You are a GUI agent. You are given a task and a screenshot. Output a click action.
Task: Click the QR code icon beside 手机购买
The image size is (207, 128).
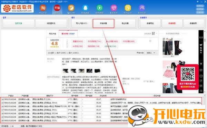[x=153, y=33]
